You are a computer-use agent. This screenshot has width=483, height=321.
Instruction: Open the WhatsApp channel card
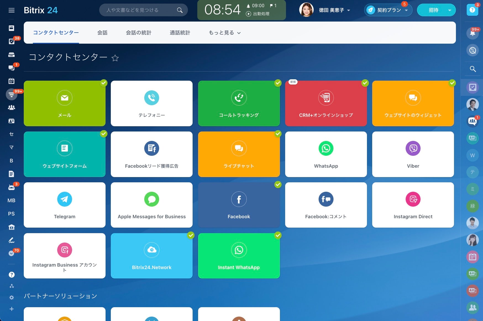(x=326, y=154)
